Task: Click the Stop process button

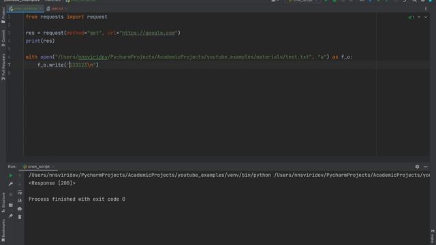Action: (11, 194)
